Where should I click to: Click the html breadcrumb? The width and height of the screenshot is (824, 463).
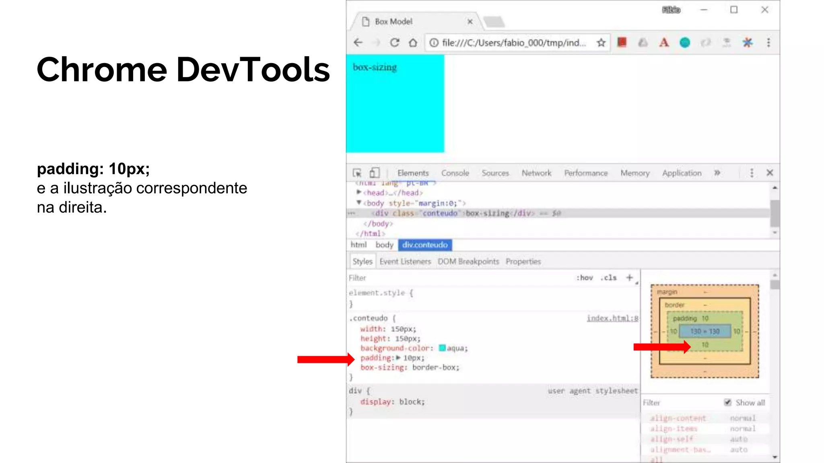[x=358, y=245]
